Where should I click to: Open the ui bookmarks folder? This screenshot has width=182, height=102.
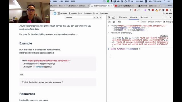(80, 14)
